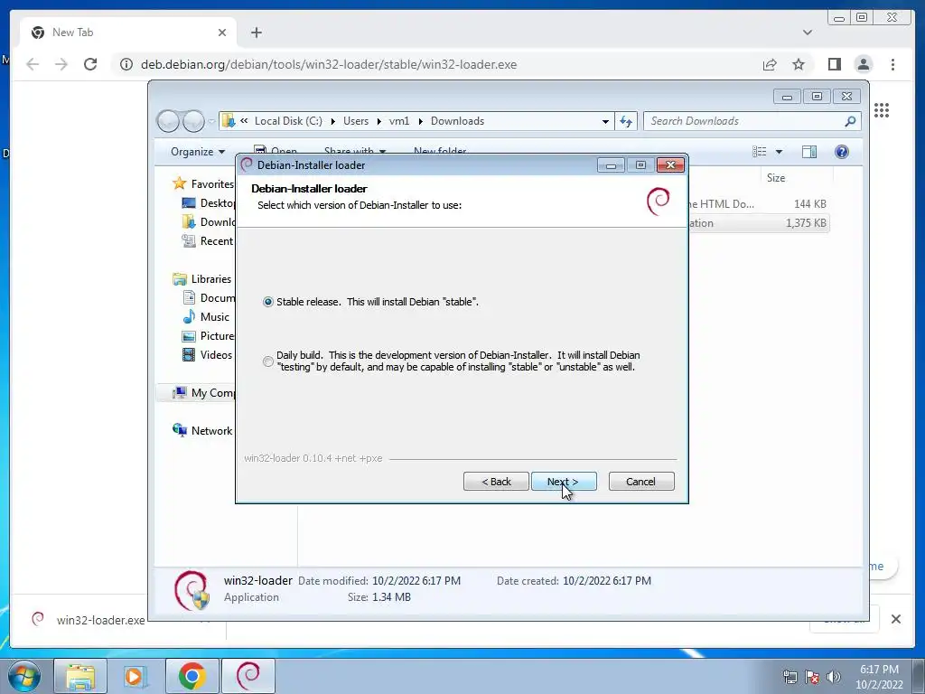Click Local Disk (C:) in breadcrumb
The image size is (925, 694).
288,121
